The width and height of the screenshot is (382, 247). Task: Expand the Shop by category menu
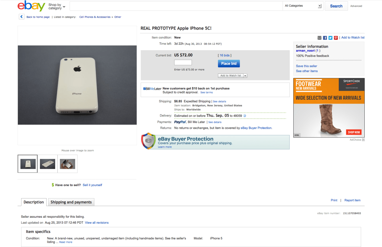point(57,6)
